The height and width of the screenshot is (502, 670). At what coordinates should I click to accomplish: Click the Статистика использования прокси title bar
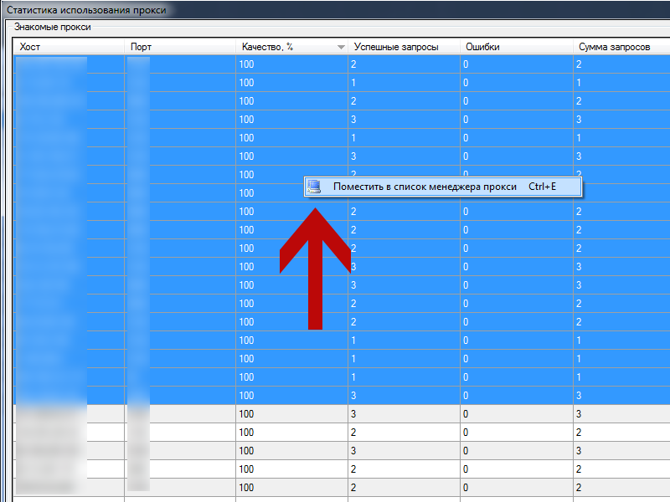click(x=87, y=10)
